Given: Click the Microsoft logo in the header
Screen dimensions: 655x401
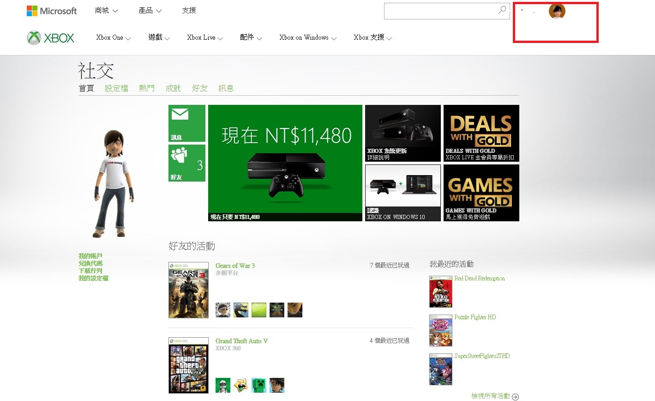Looking at the screenshot, I should 52,11.
